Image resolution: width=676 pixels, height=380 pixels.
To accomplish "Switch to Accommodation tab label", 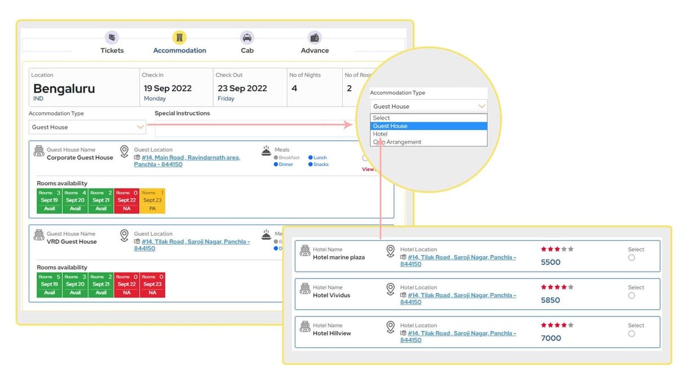I will [x=180, y=51].
